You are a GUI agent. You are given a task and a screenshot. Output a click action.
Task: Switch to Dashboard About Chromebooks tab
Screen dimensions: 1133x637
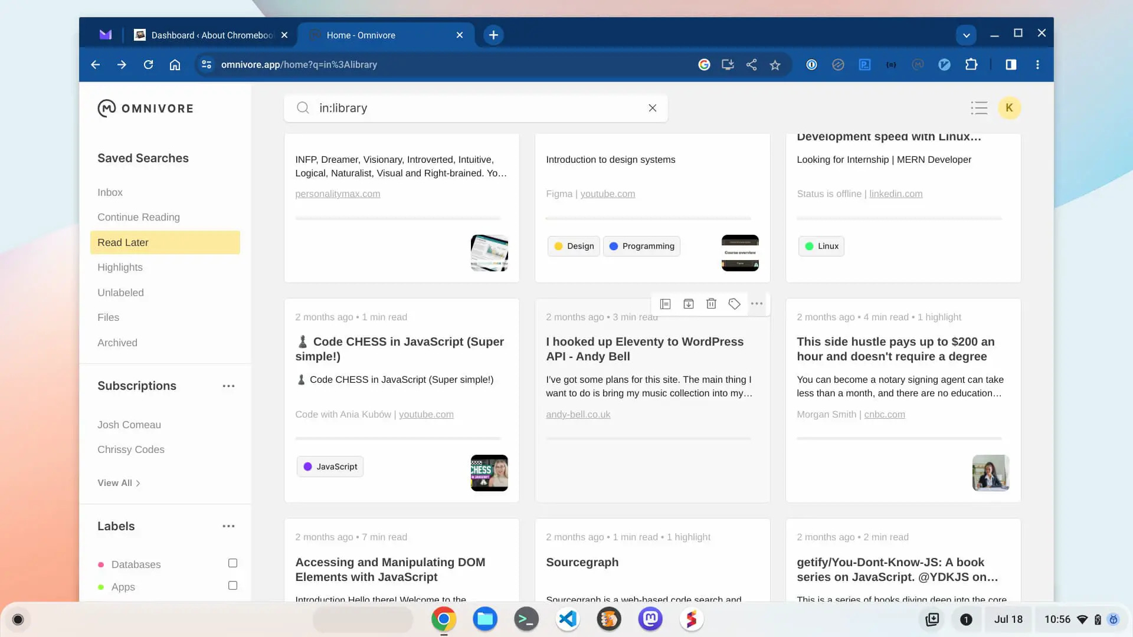point(211,35)
